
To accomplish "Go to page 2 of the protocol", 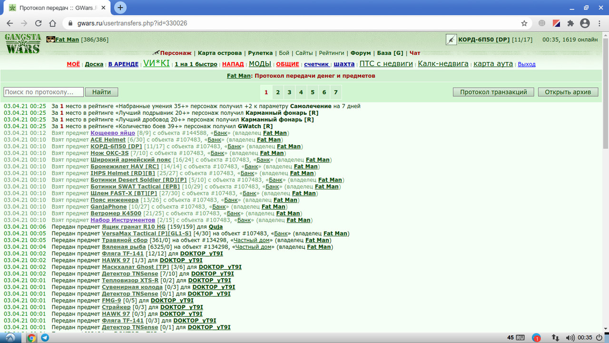I will pyautogui.click(x=278, y=92).
